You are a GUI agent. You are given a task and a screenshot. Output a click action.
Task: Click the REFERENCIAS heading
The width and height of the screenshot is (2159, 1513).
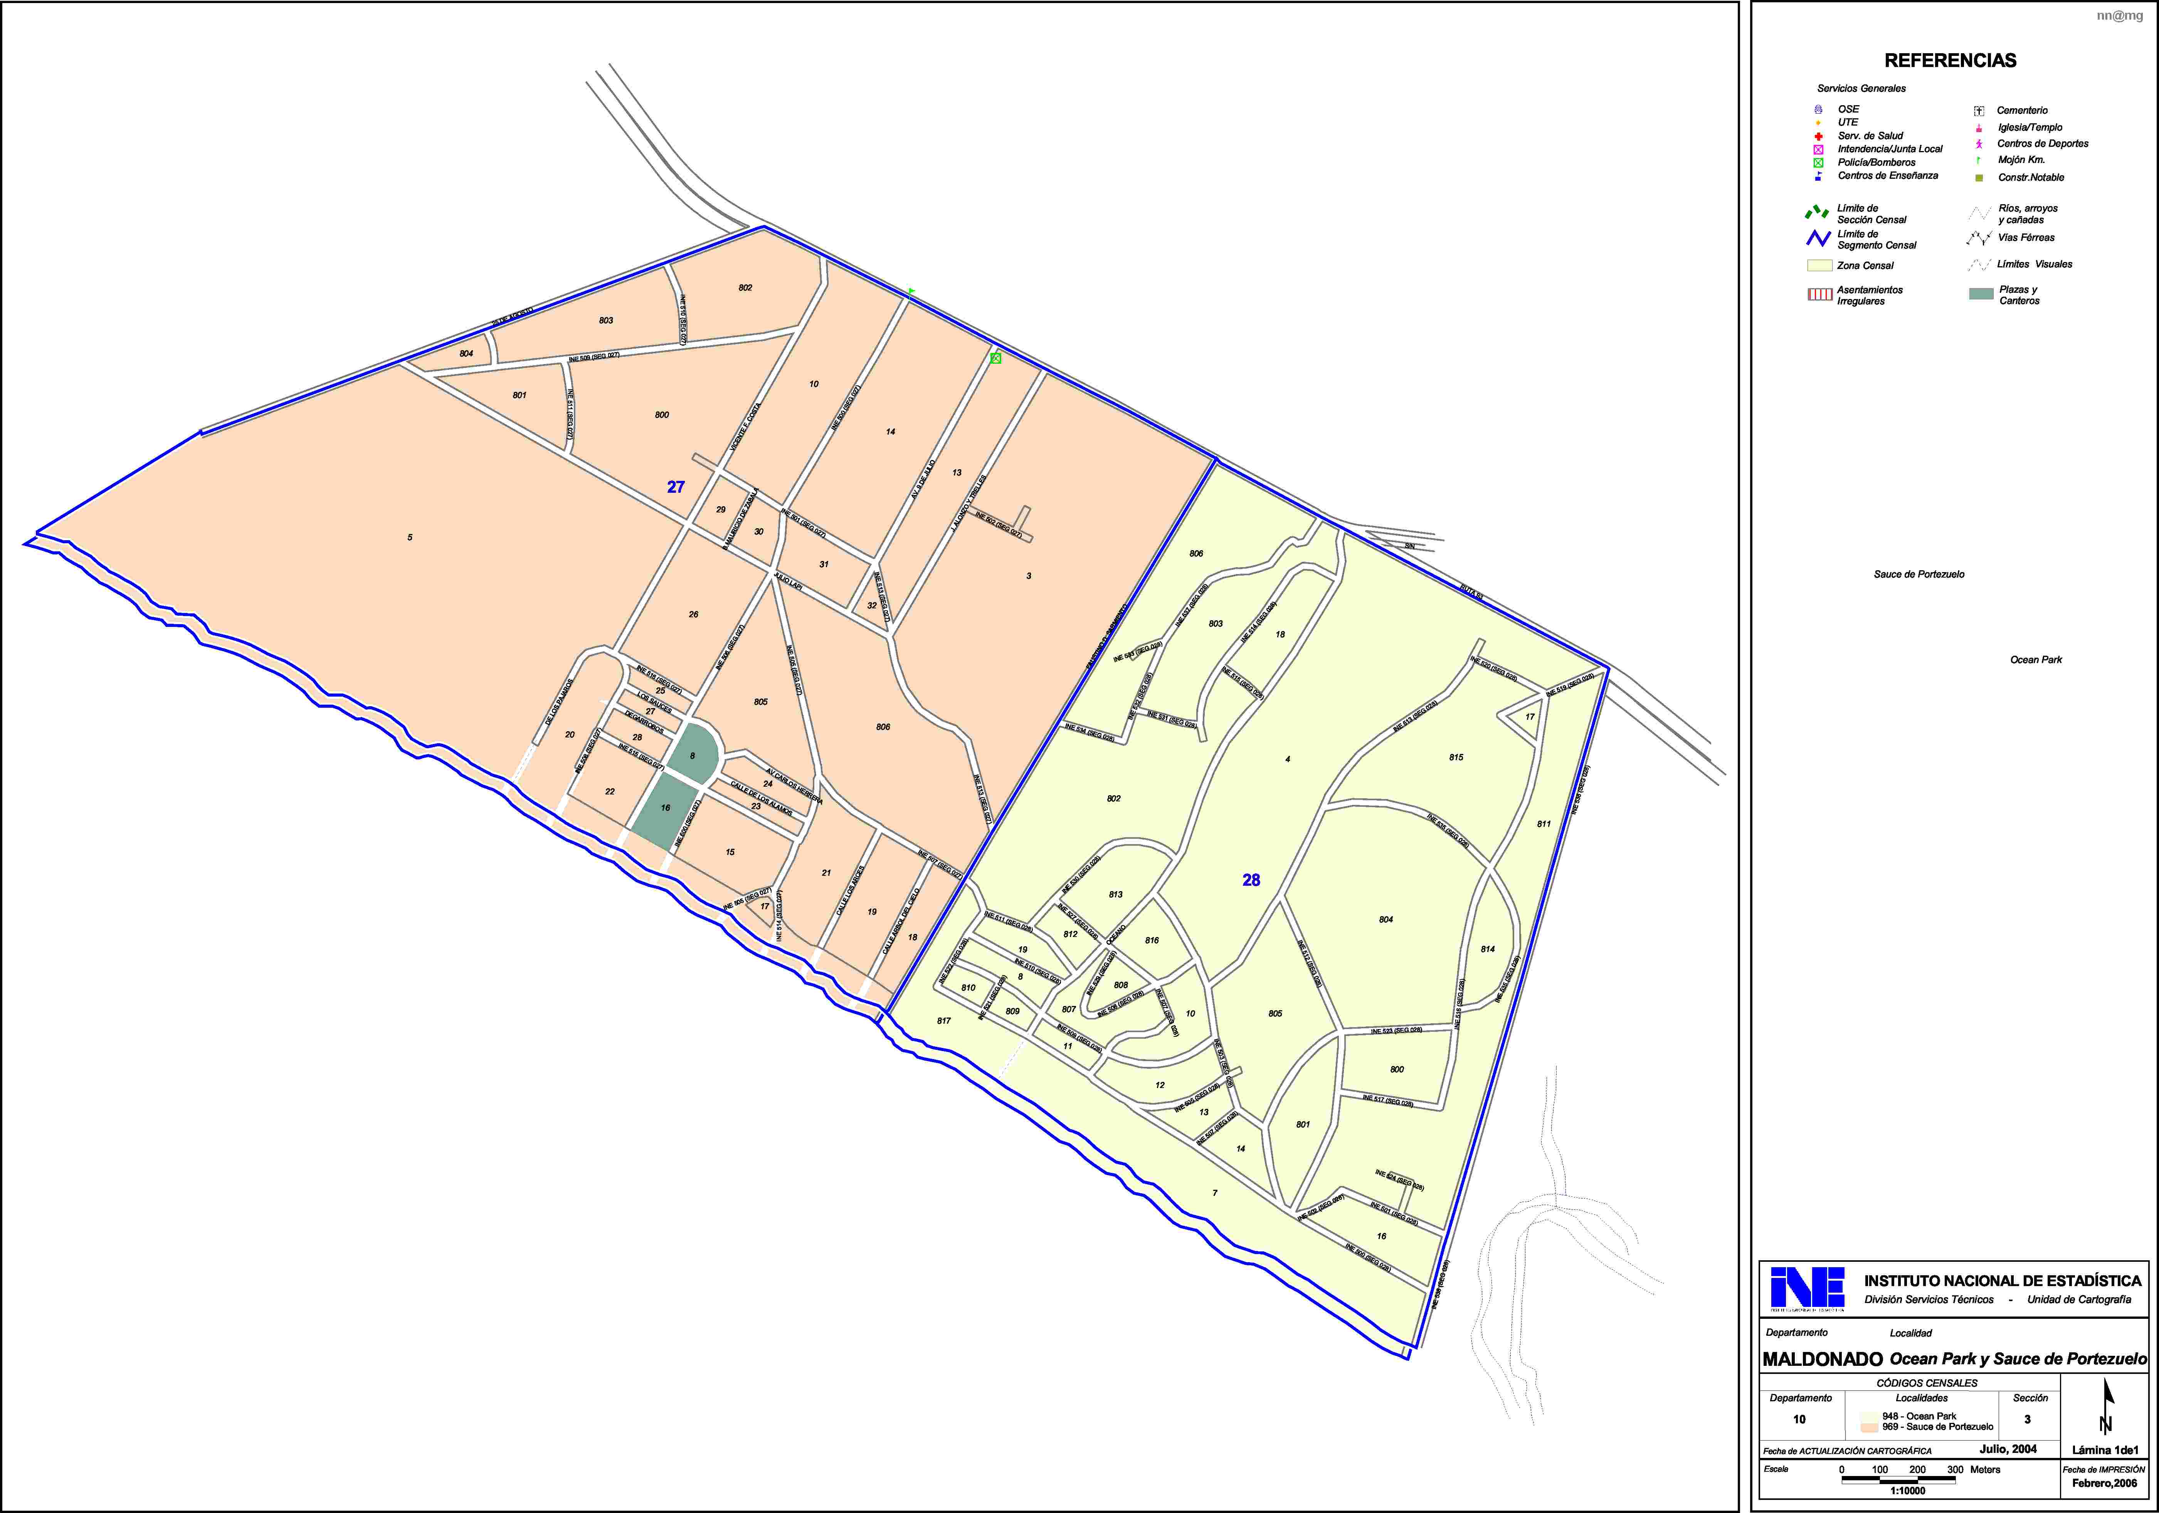(1950, 60)
